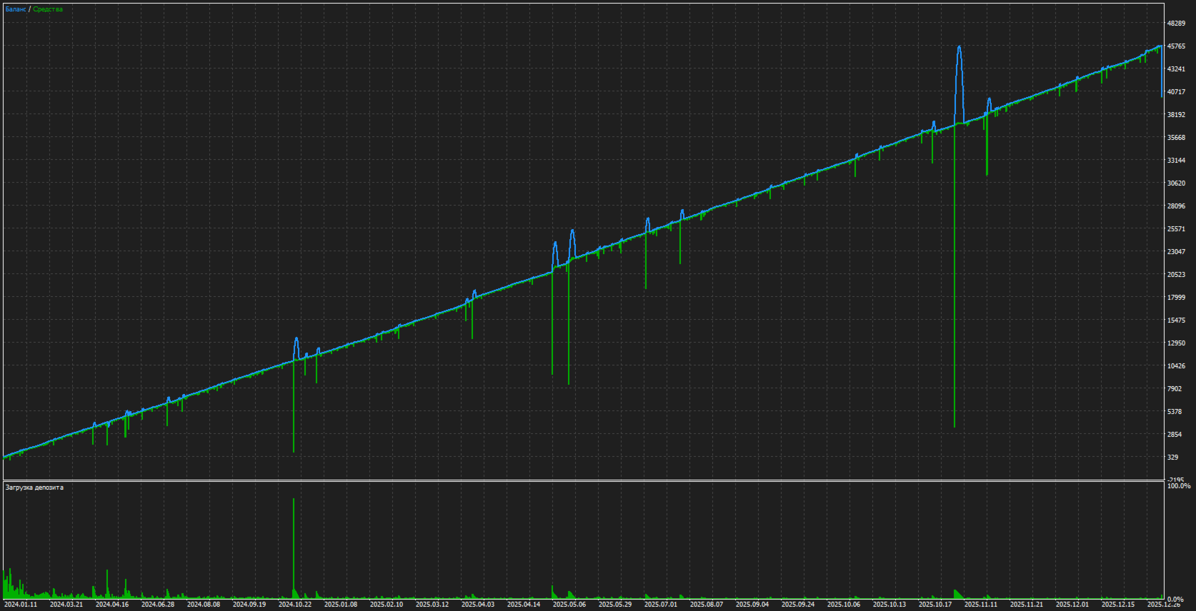Select the 0.0% deposit load scale label
1196x611 pixels.
pyautogui.click(x=1175, y=600)
